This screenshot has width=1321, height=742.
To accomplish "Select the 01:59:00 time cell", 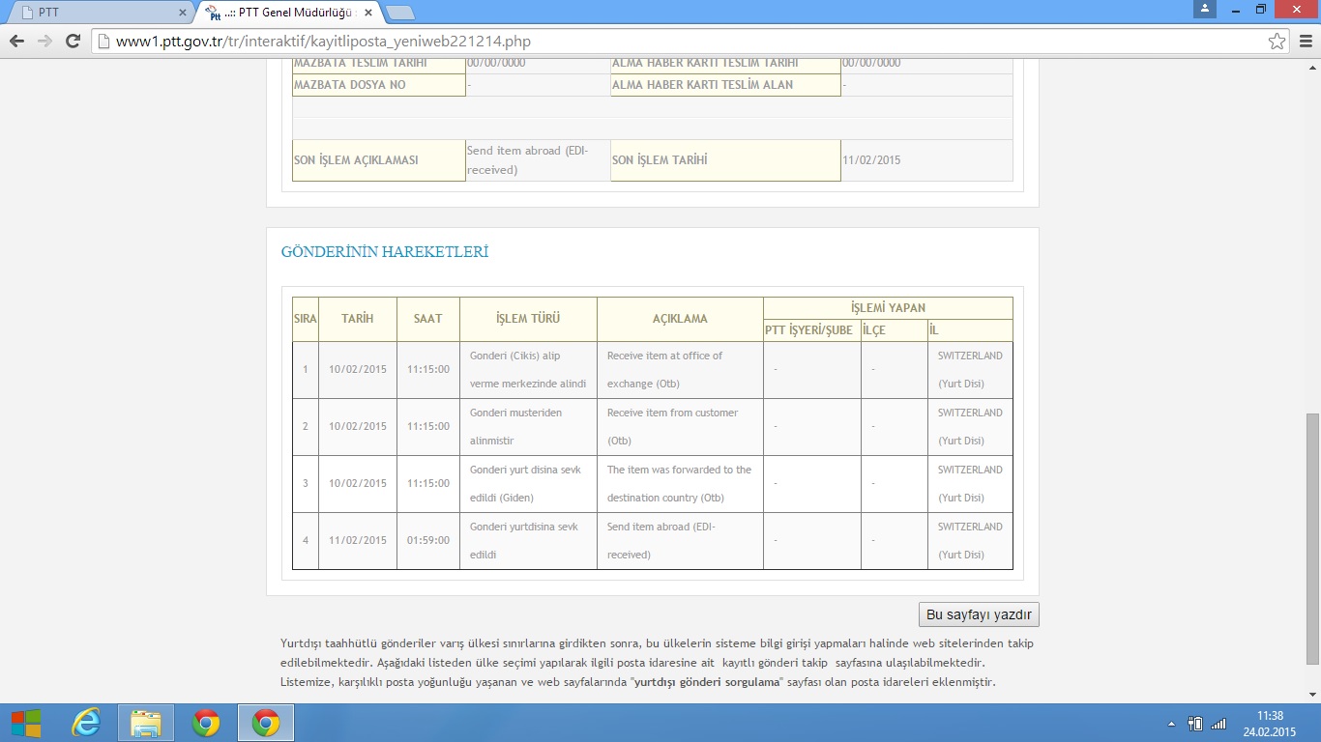I will point(427,540).
